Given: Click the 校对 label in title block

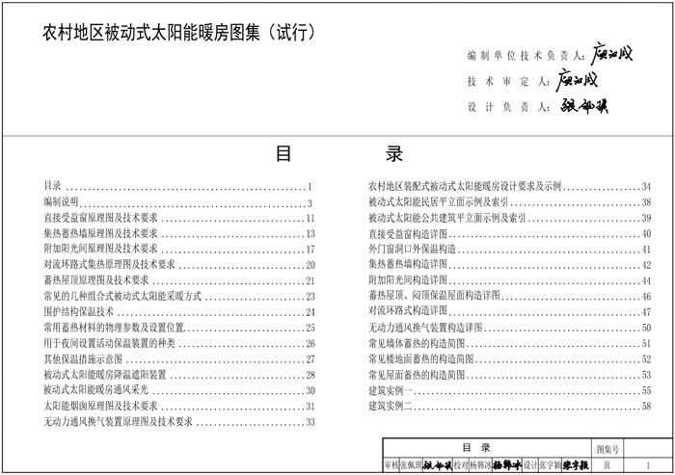Looking at the screenshot, I should [x=461, y=464].
